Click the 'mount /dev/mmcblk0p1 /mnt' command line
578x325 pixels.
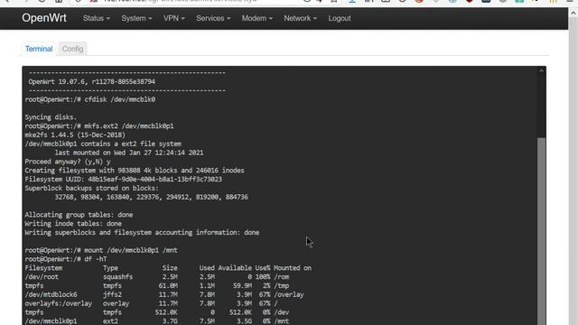tap(101, 250)
